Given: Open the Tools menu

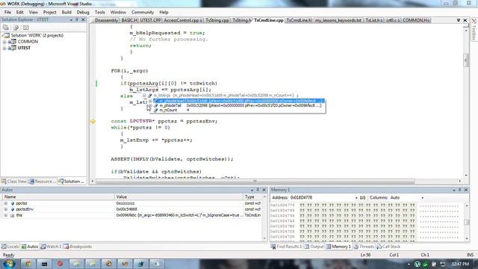Looking at the screenshot, I should click(x=99, y=12).
